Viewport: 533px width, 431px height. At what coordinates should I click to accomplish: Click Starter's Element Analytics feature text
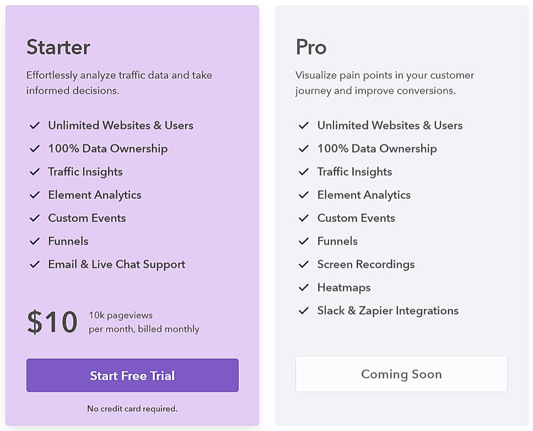coord(95,195)
